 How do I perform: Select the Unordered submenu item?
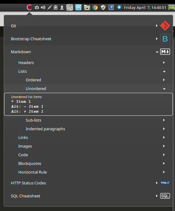coord(88,88)
